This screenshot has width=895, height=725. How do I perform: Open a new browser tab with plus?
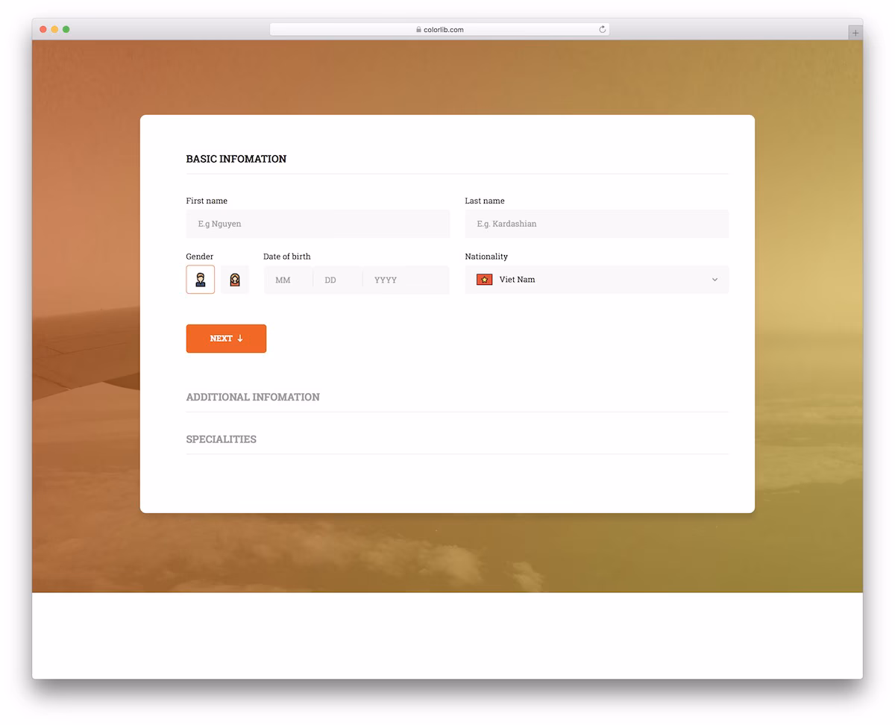pos(855,33)
